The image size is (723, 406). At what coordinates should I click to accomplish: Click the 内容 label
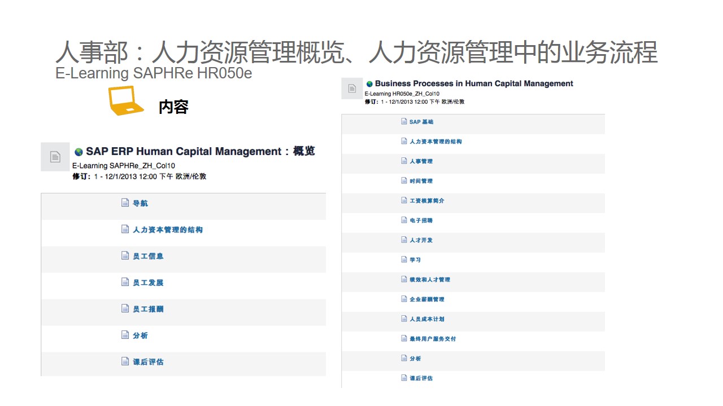tap(173, 107)
